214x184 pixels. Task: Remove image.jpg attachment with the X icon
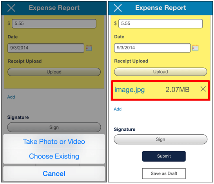coord(203,89)
